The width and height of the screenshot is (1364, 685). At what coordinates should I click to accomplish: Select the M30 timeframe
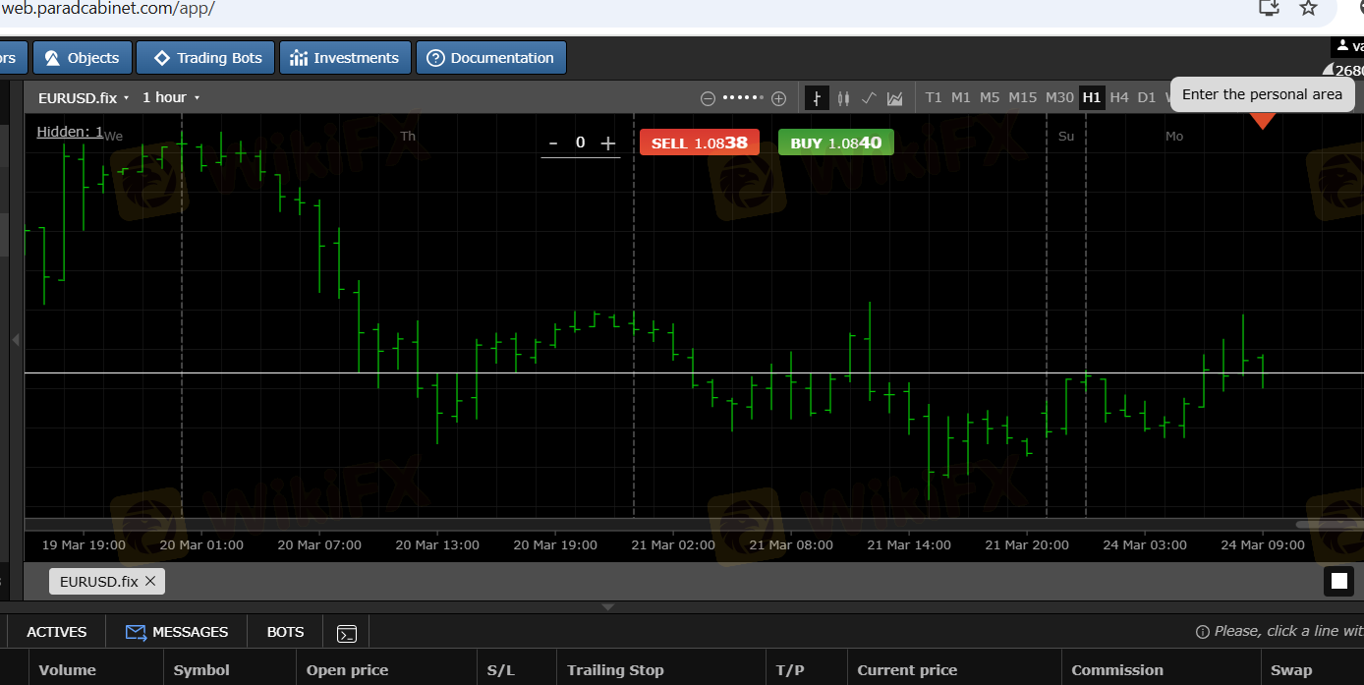click(x=1059, y=97)
